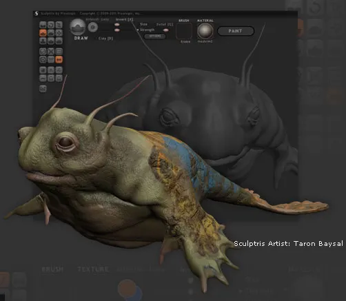This screenshot has height=301, width=346.
Task: Select the Grab tool icon
Action: click(59, 33)
